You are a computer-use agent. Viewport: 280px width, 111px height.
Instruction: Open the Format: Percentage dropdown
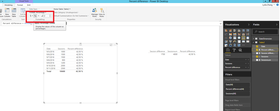click(38, 12)
